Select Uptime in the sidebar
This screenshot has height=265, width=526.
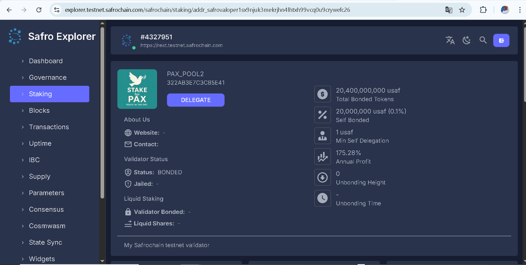(x=39, y=143)
